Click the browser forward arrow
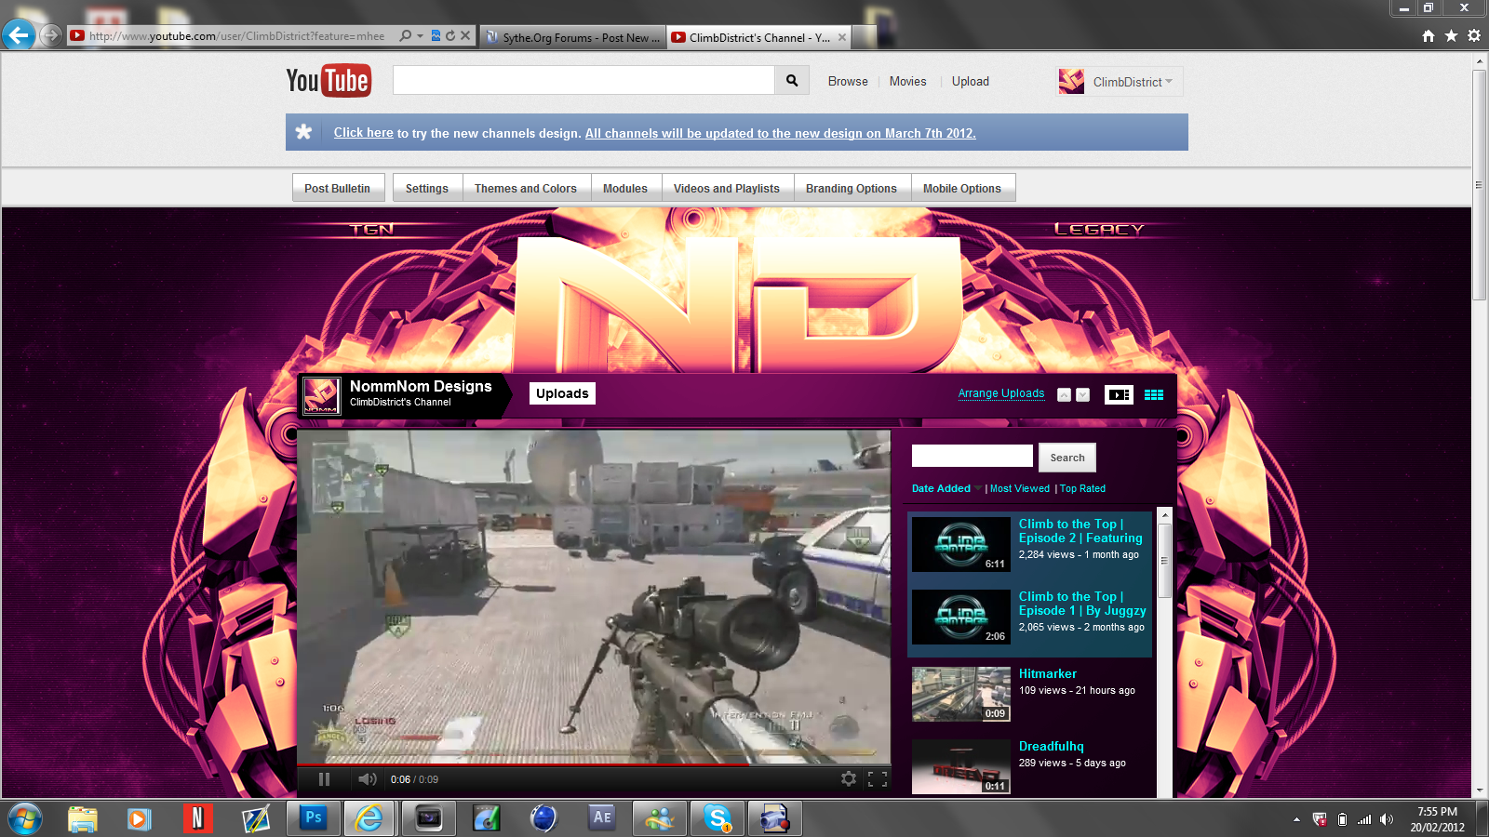1489x837 pixels. (51, 35)
